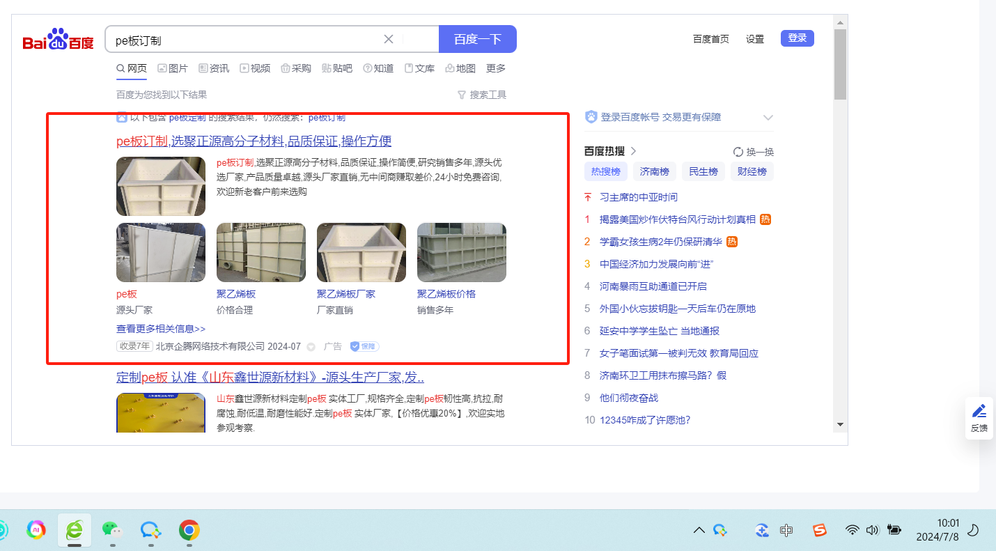Switch the 中 input language indicator

(786, 531)
